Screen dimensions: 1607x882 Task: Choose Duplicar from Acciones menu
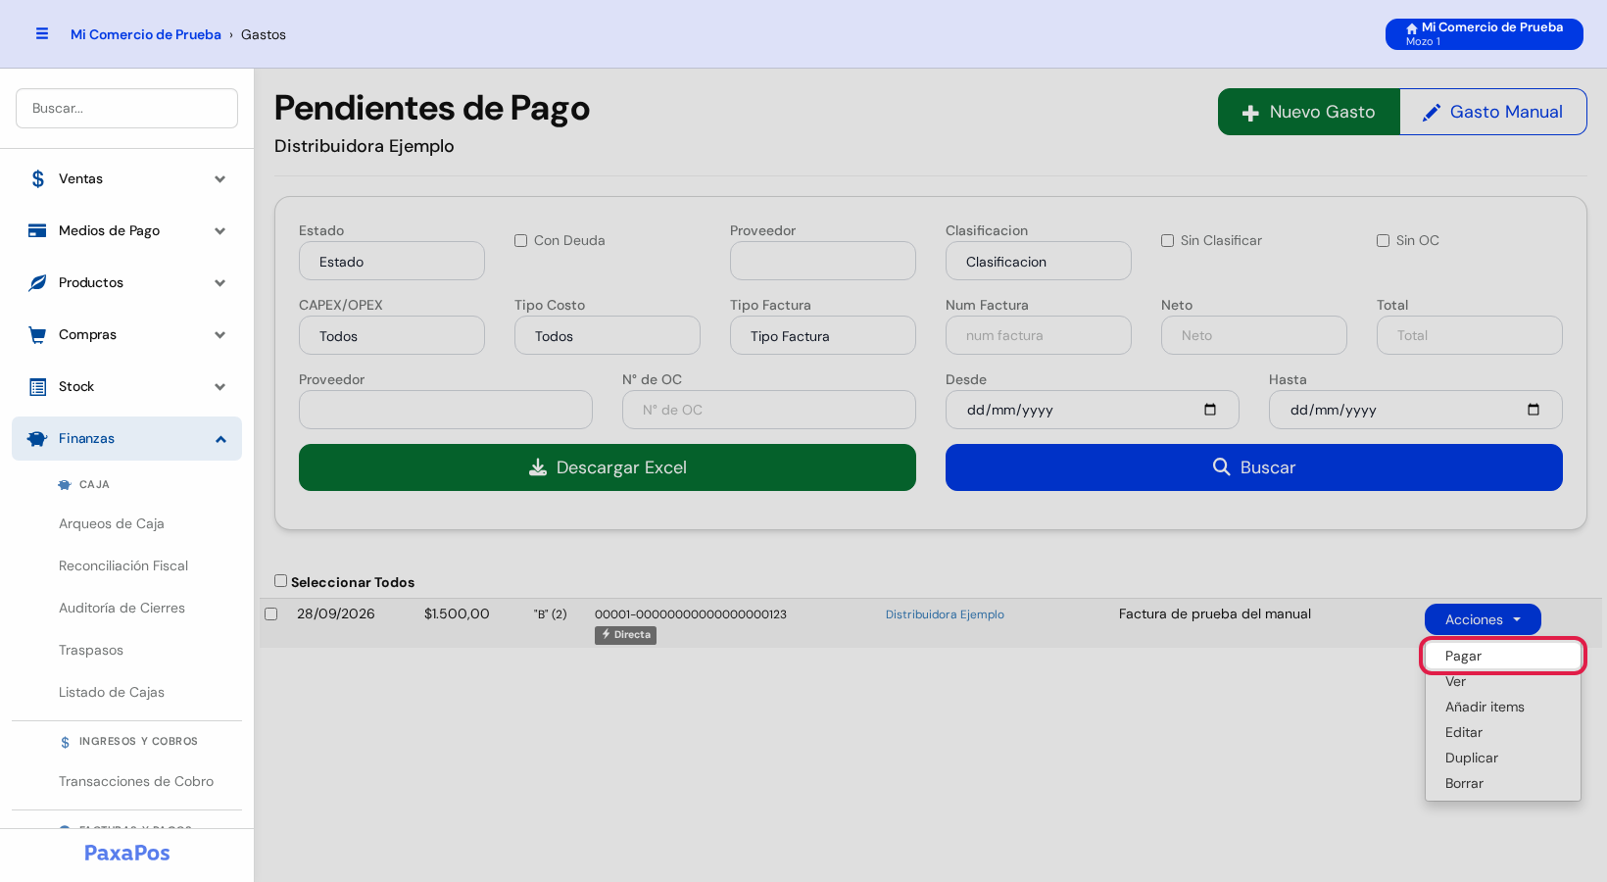1503,758
